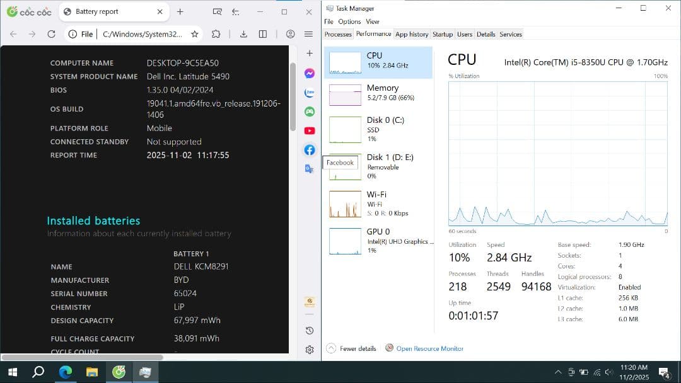Open the Options menu in Task Manager

coord(349,21)
